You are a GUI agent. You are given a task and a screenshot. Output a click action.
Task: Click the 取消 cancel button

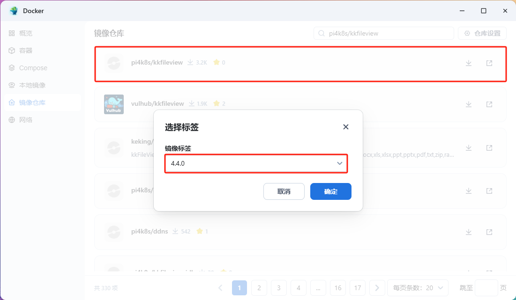pos(284,191)
